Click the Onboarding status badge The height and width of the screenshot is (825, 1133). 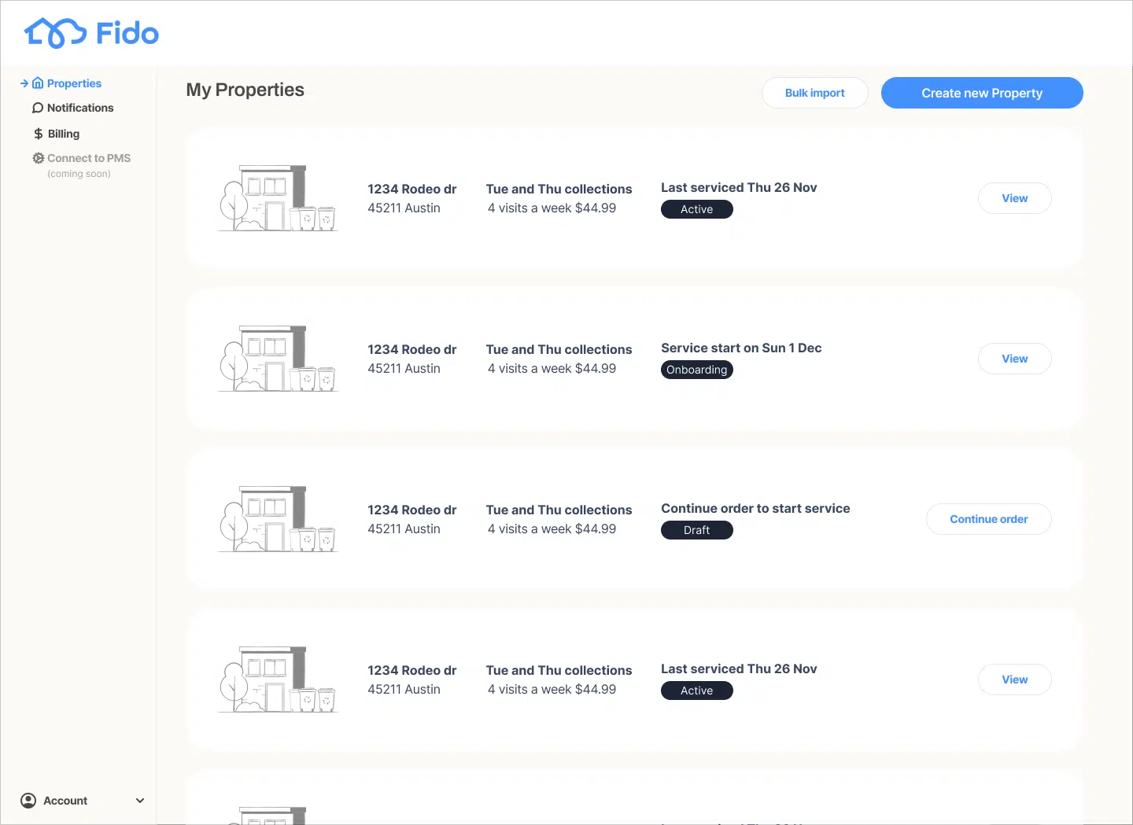tap(696, 370)
